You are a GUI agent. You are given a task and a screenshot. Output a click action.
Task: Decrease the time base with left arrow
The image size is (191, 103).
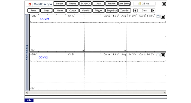coord(135,11)
